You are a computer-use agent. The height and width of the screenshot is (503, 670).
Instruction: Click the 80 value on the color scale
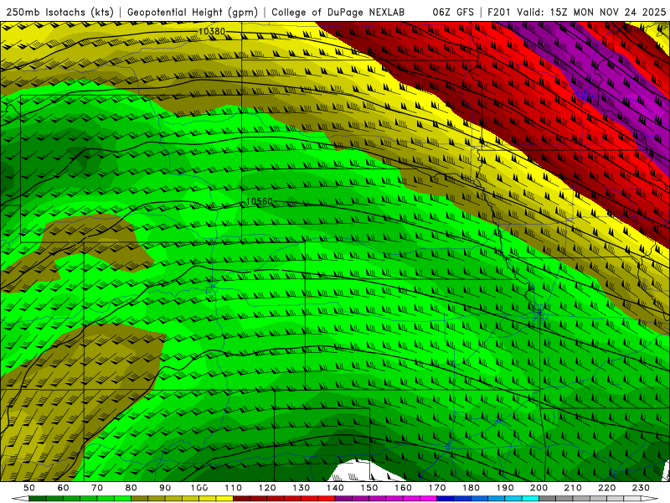click(131, 488)
